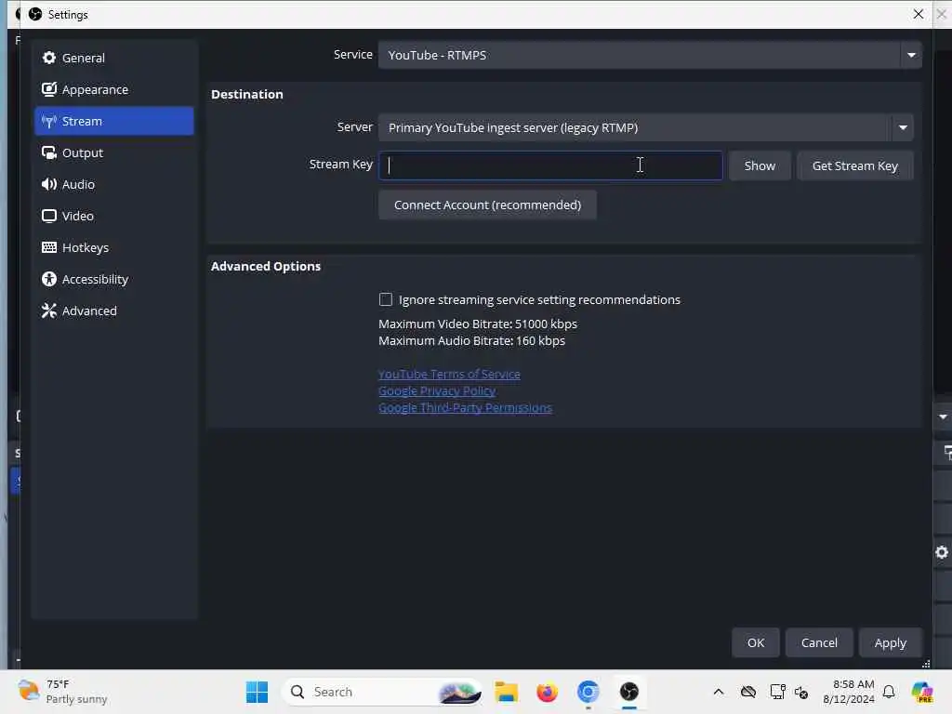This screenshot has width=952, height=714.
Task: Enable ignore streaming service setting recommendations
Action: pos(386,299)
